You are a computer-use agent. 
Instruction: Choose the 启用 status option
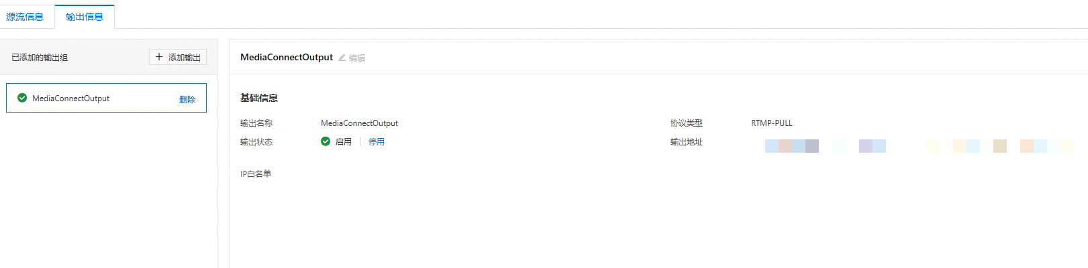(344, 142)
